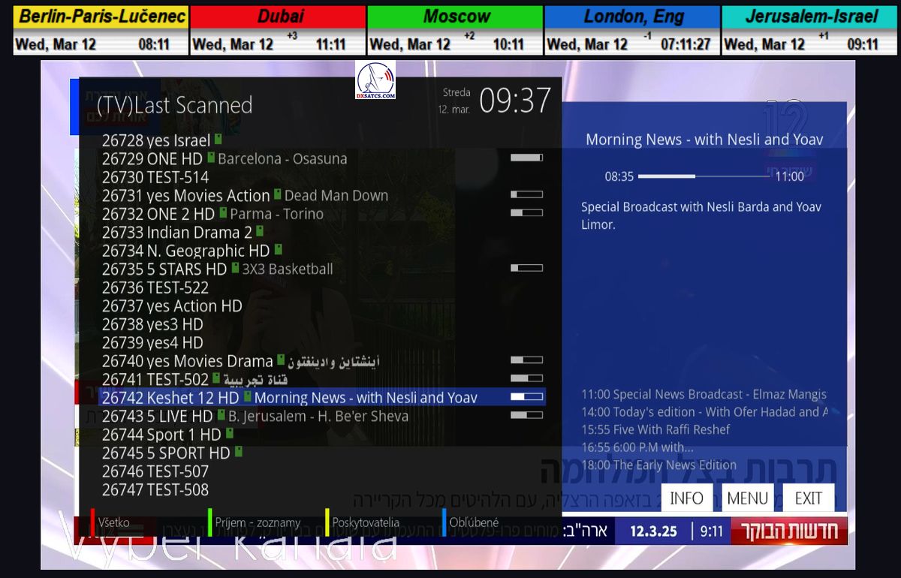
Task: Select channel 26742 Keshet 12 HD
Action: pyautogui.click(x=170, y=397)
